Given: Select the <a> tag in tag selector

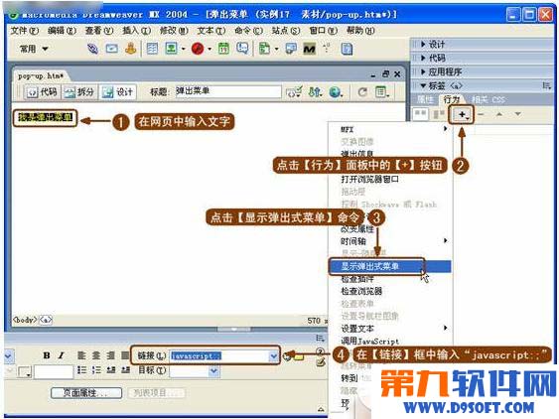Looking at the screenshot, I should pos(46,320).
